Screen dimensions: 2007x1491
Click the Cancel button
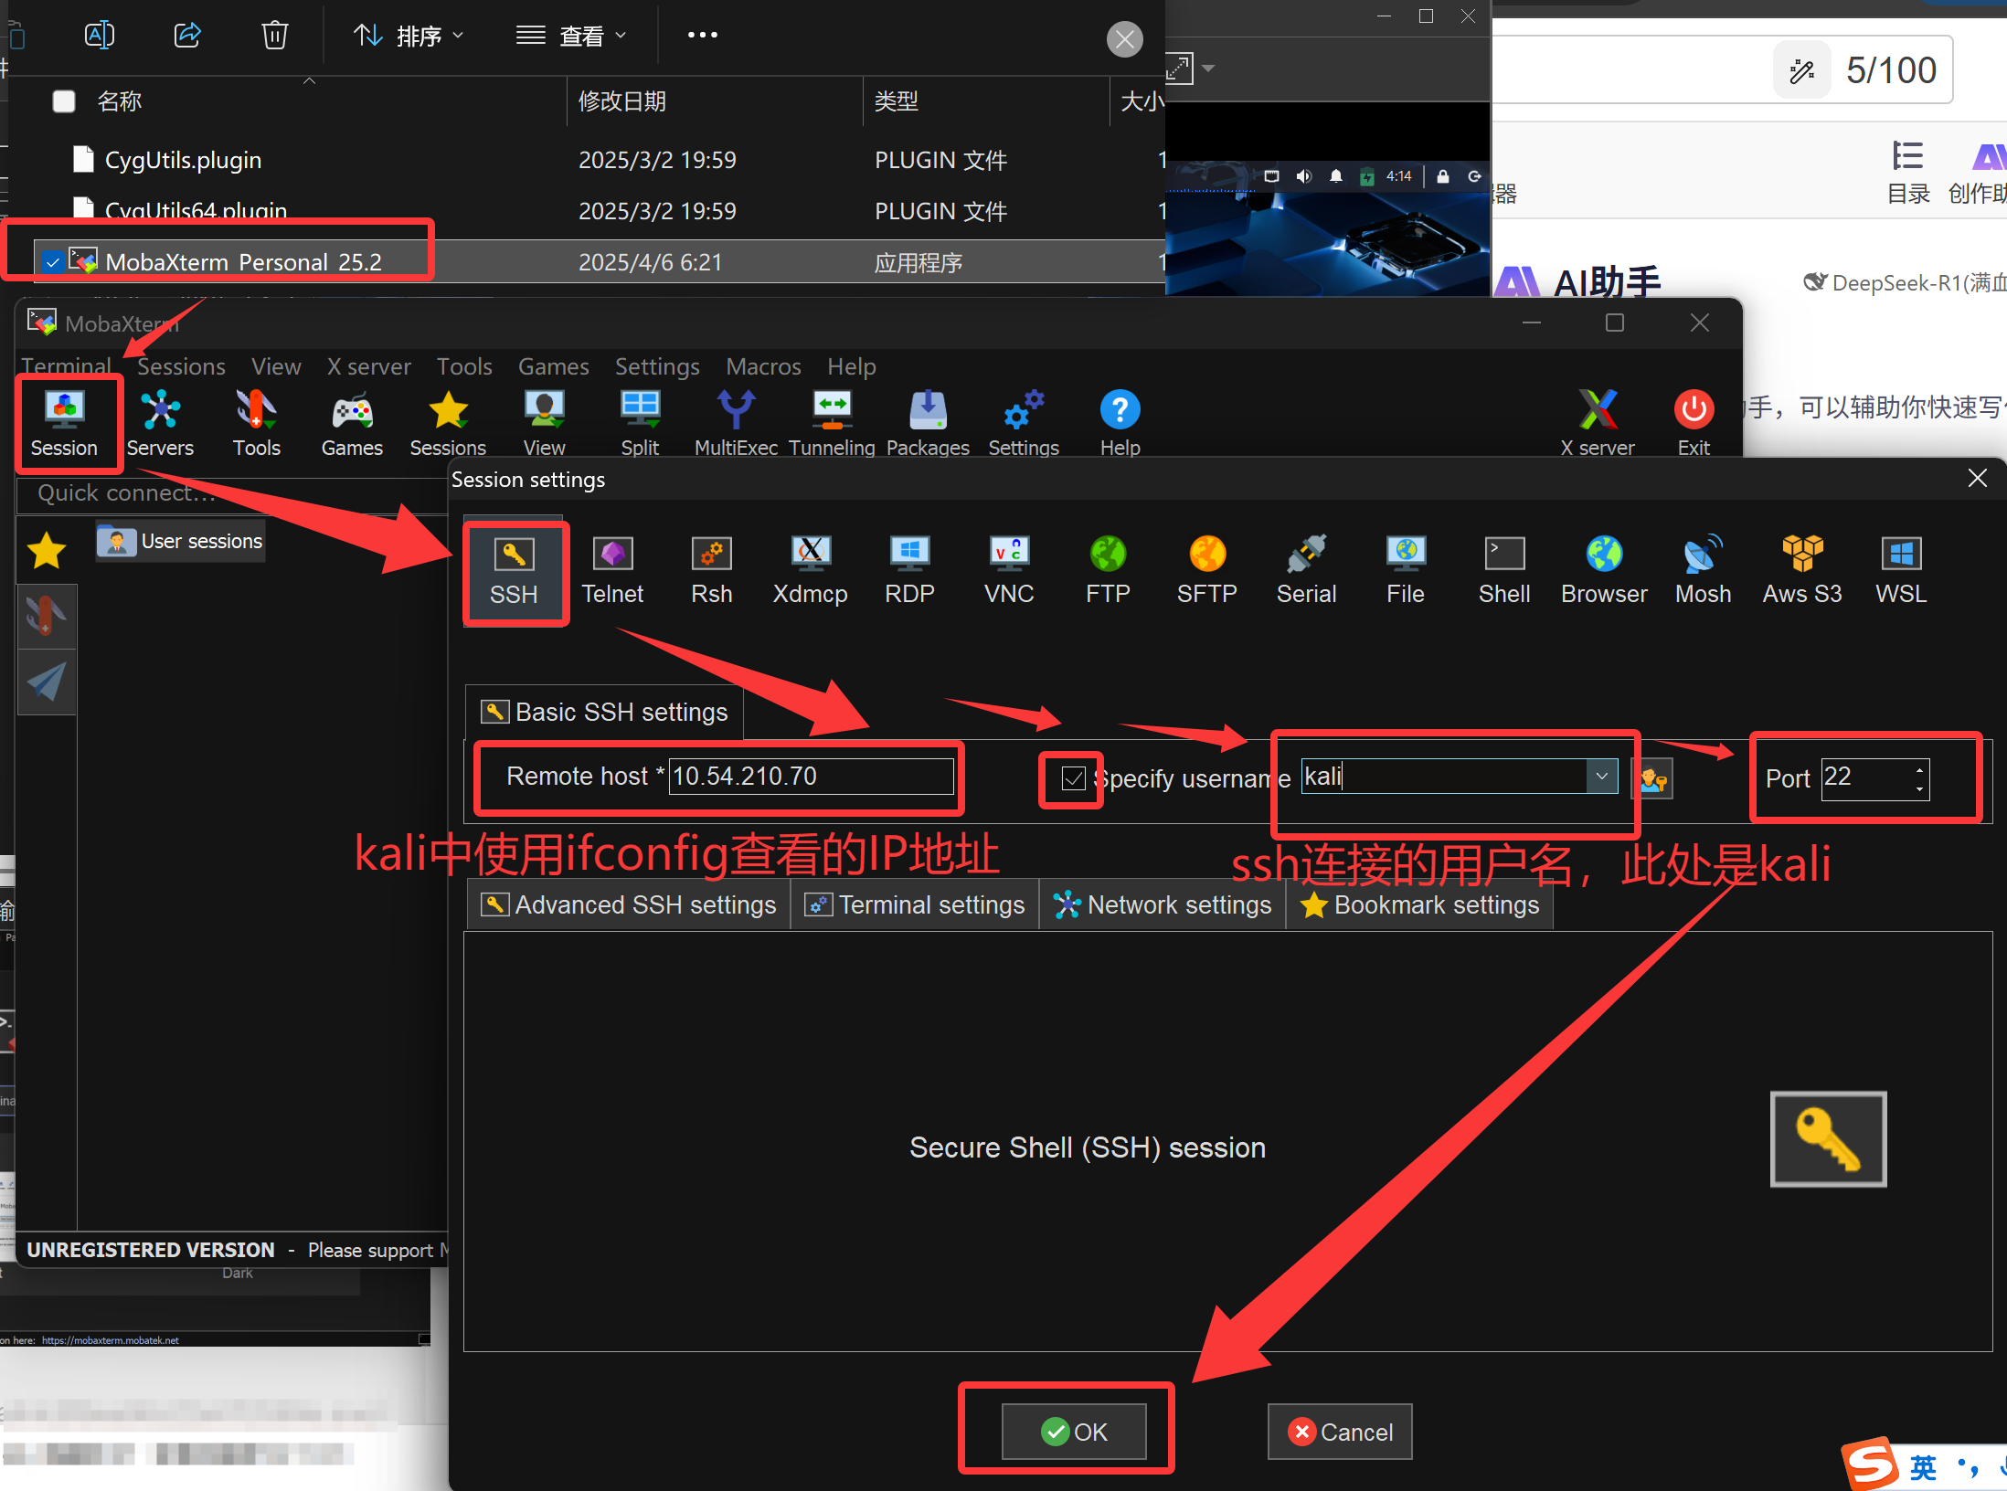point(1340,1432)
